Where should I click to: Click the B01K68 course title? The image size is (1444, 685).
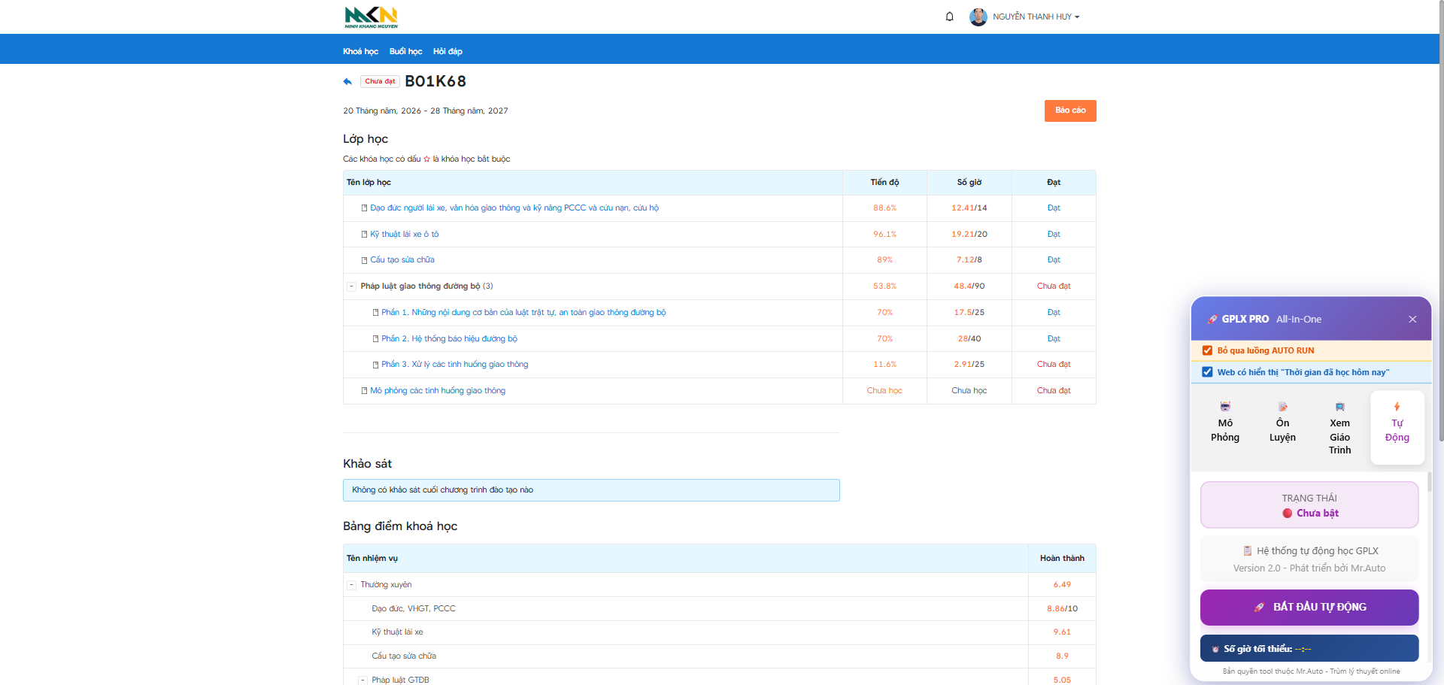click(435, 81)
